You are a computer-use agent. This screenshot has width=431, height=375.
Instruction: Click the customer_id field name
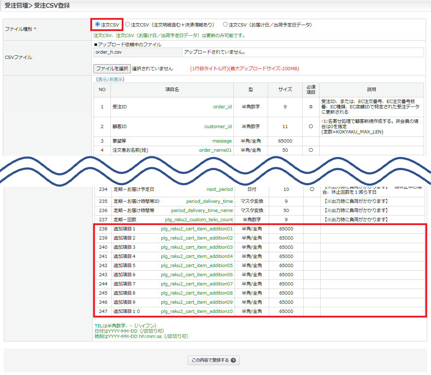[218, 127]
